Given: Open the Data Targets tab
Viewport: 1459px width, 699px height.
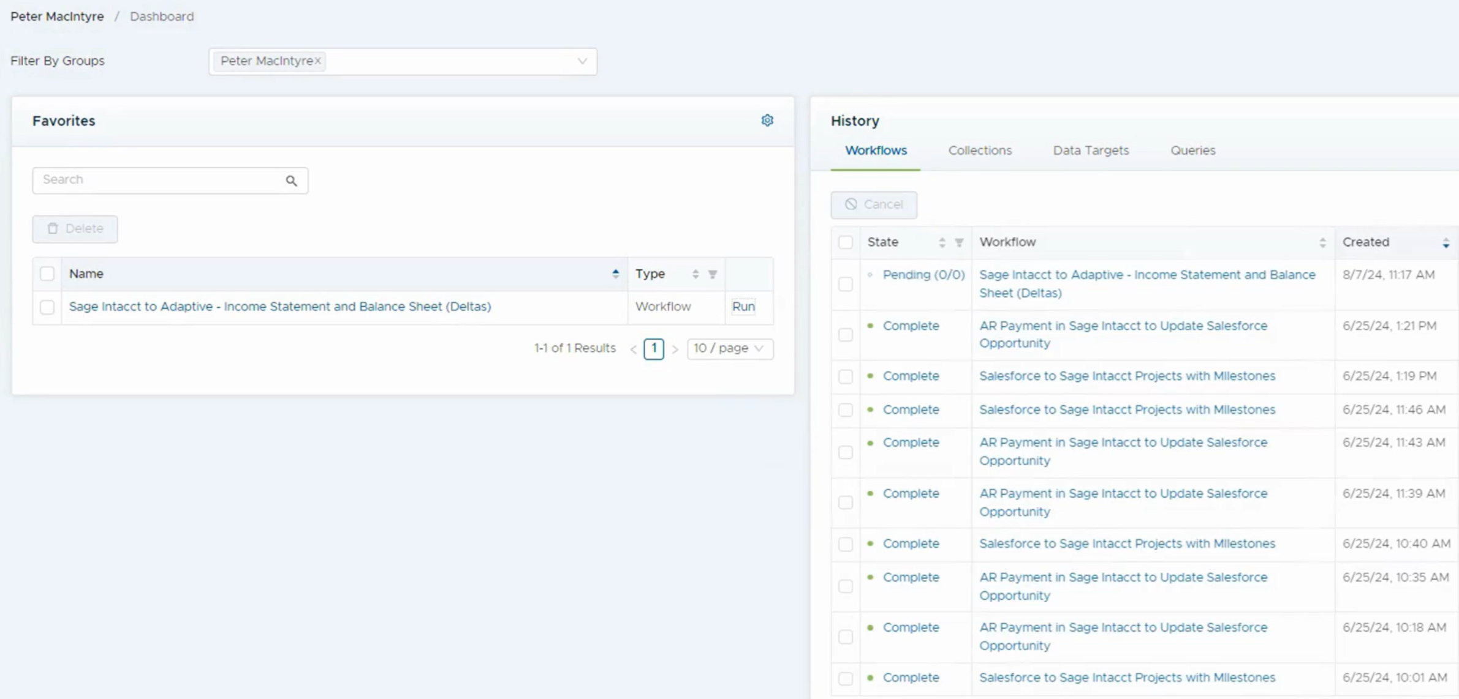Looking at the screenshot, I should tap(1090, 151).
